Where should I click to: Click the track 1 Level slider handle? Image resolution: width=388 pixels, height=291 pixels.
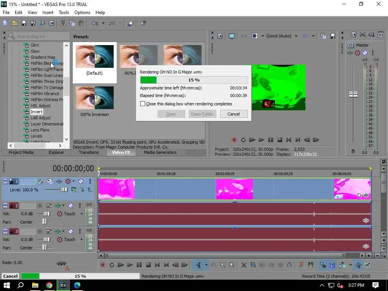64,190
